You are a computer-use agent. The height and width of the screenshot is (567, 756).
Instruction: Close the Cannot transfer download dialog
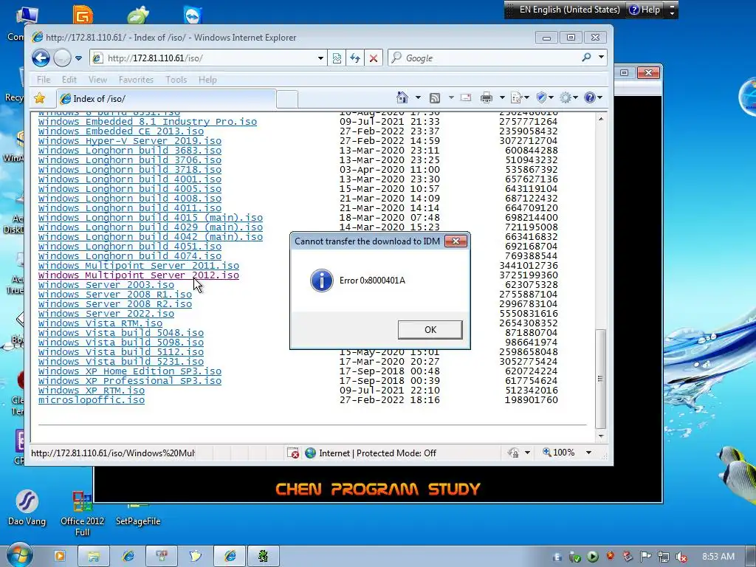(456, 241)
